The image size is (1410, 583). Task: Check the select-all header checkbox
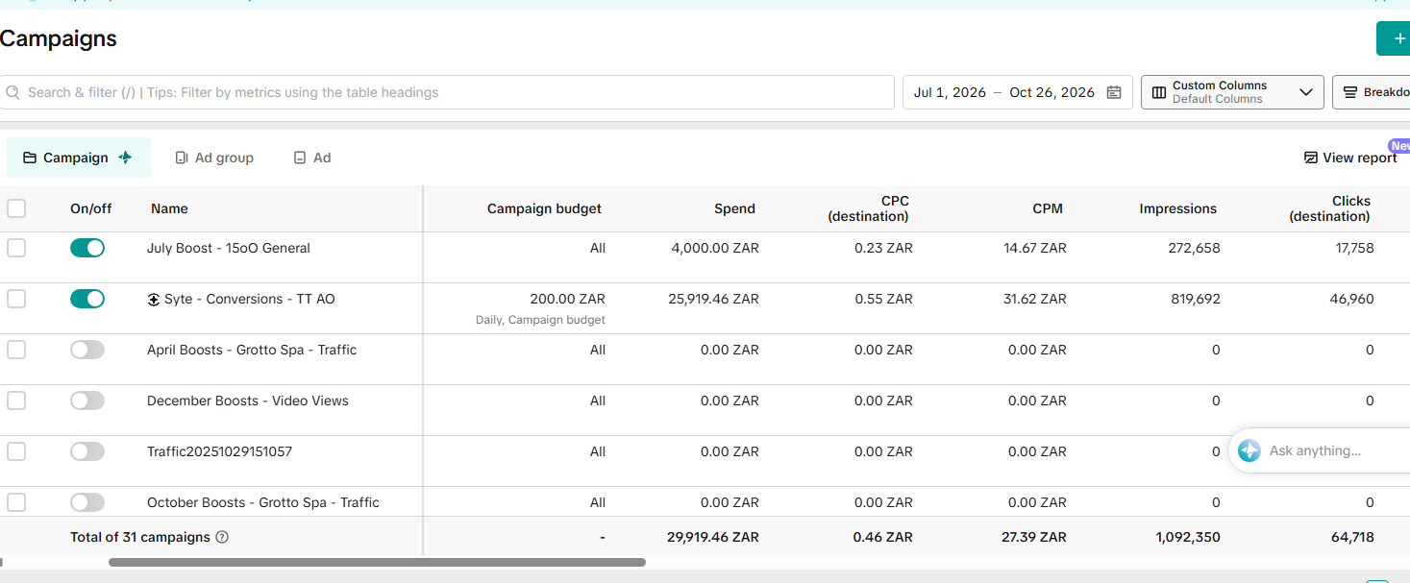[x=16, y=208]
